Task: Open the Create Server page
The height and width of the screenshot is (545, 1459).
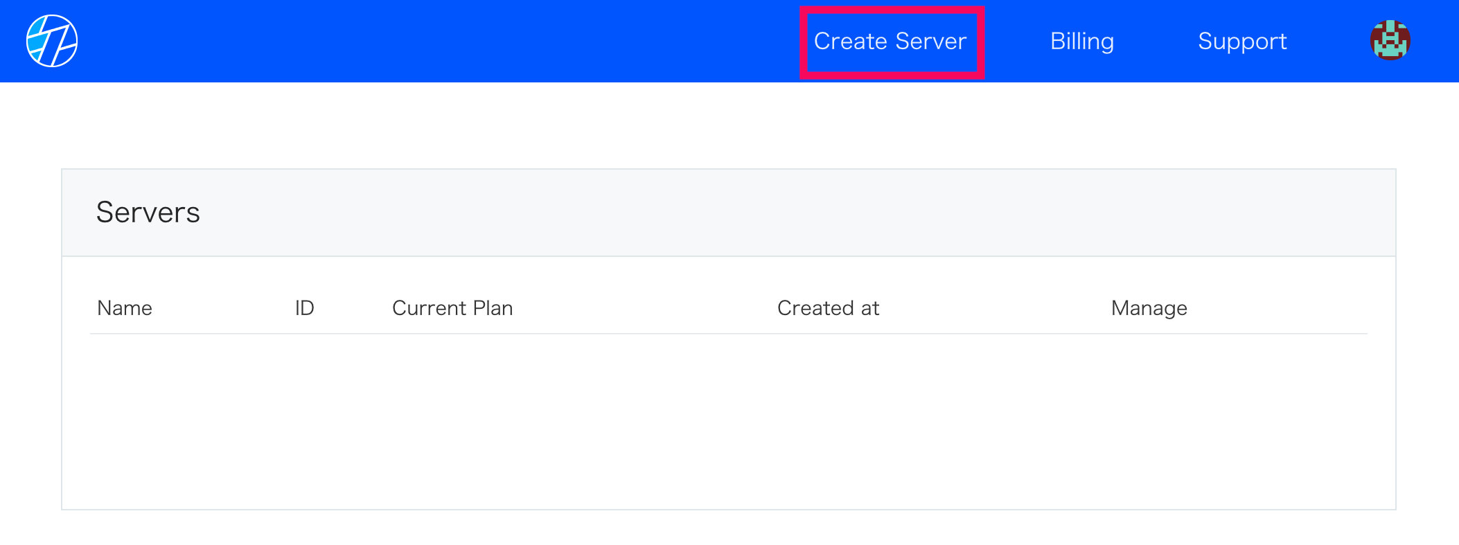Action: point(890,42)
